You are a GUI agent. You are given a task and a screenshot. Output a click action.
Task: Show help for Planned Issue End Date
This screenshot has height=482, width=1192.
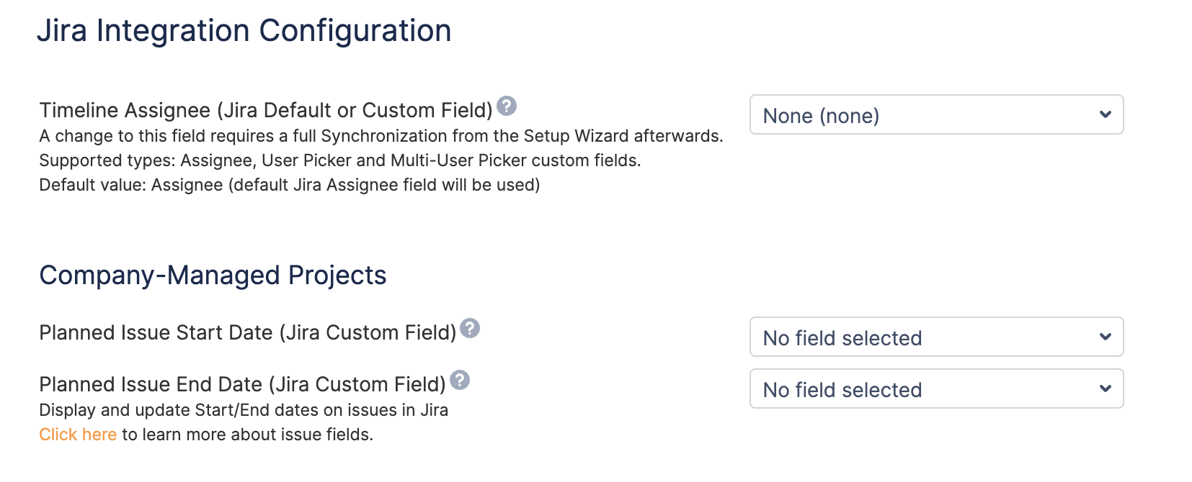(460, 381)
